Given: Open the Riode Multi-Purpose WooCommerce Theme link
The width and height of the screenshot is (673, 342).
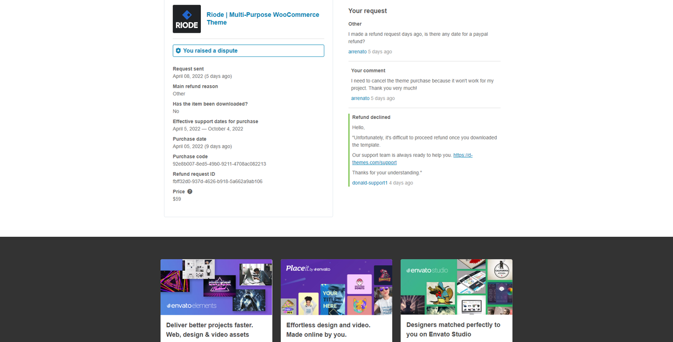Looking at the screenshot, I should coord(263,18).
